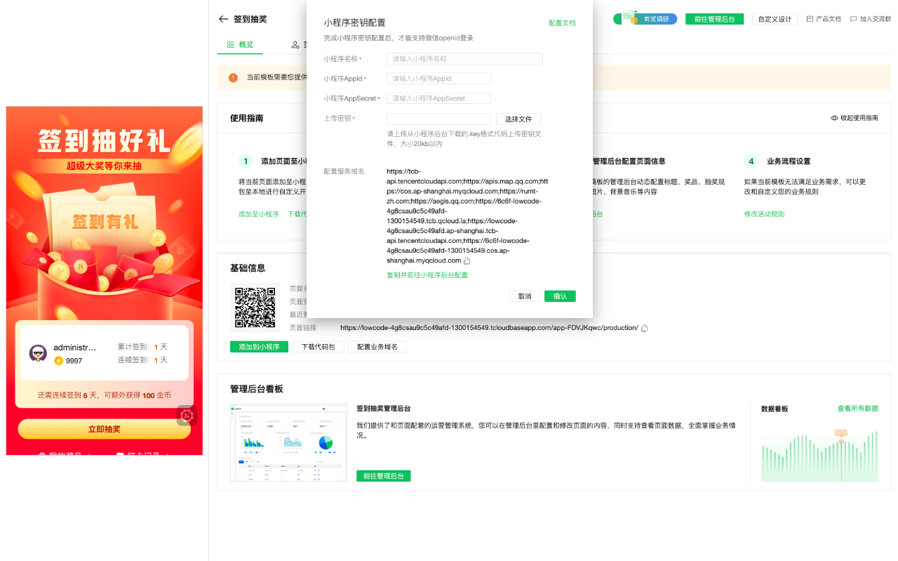The height and width of the screenshot is (561, 898).
Task: Click step 4 业务流程设置 heading
Action: click(x=789, y=161)
